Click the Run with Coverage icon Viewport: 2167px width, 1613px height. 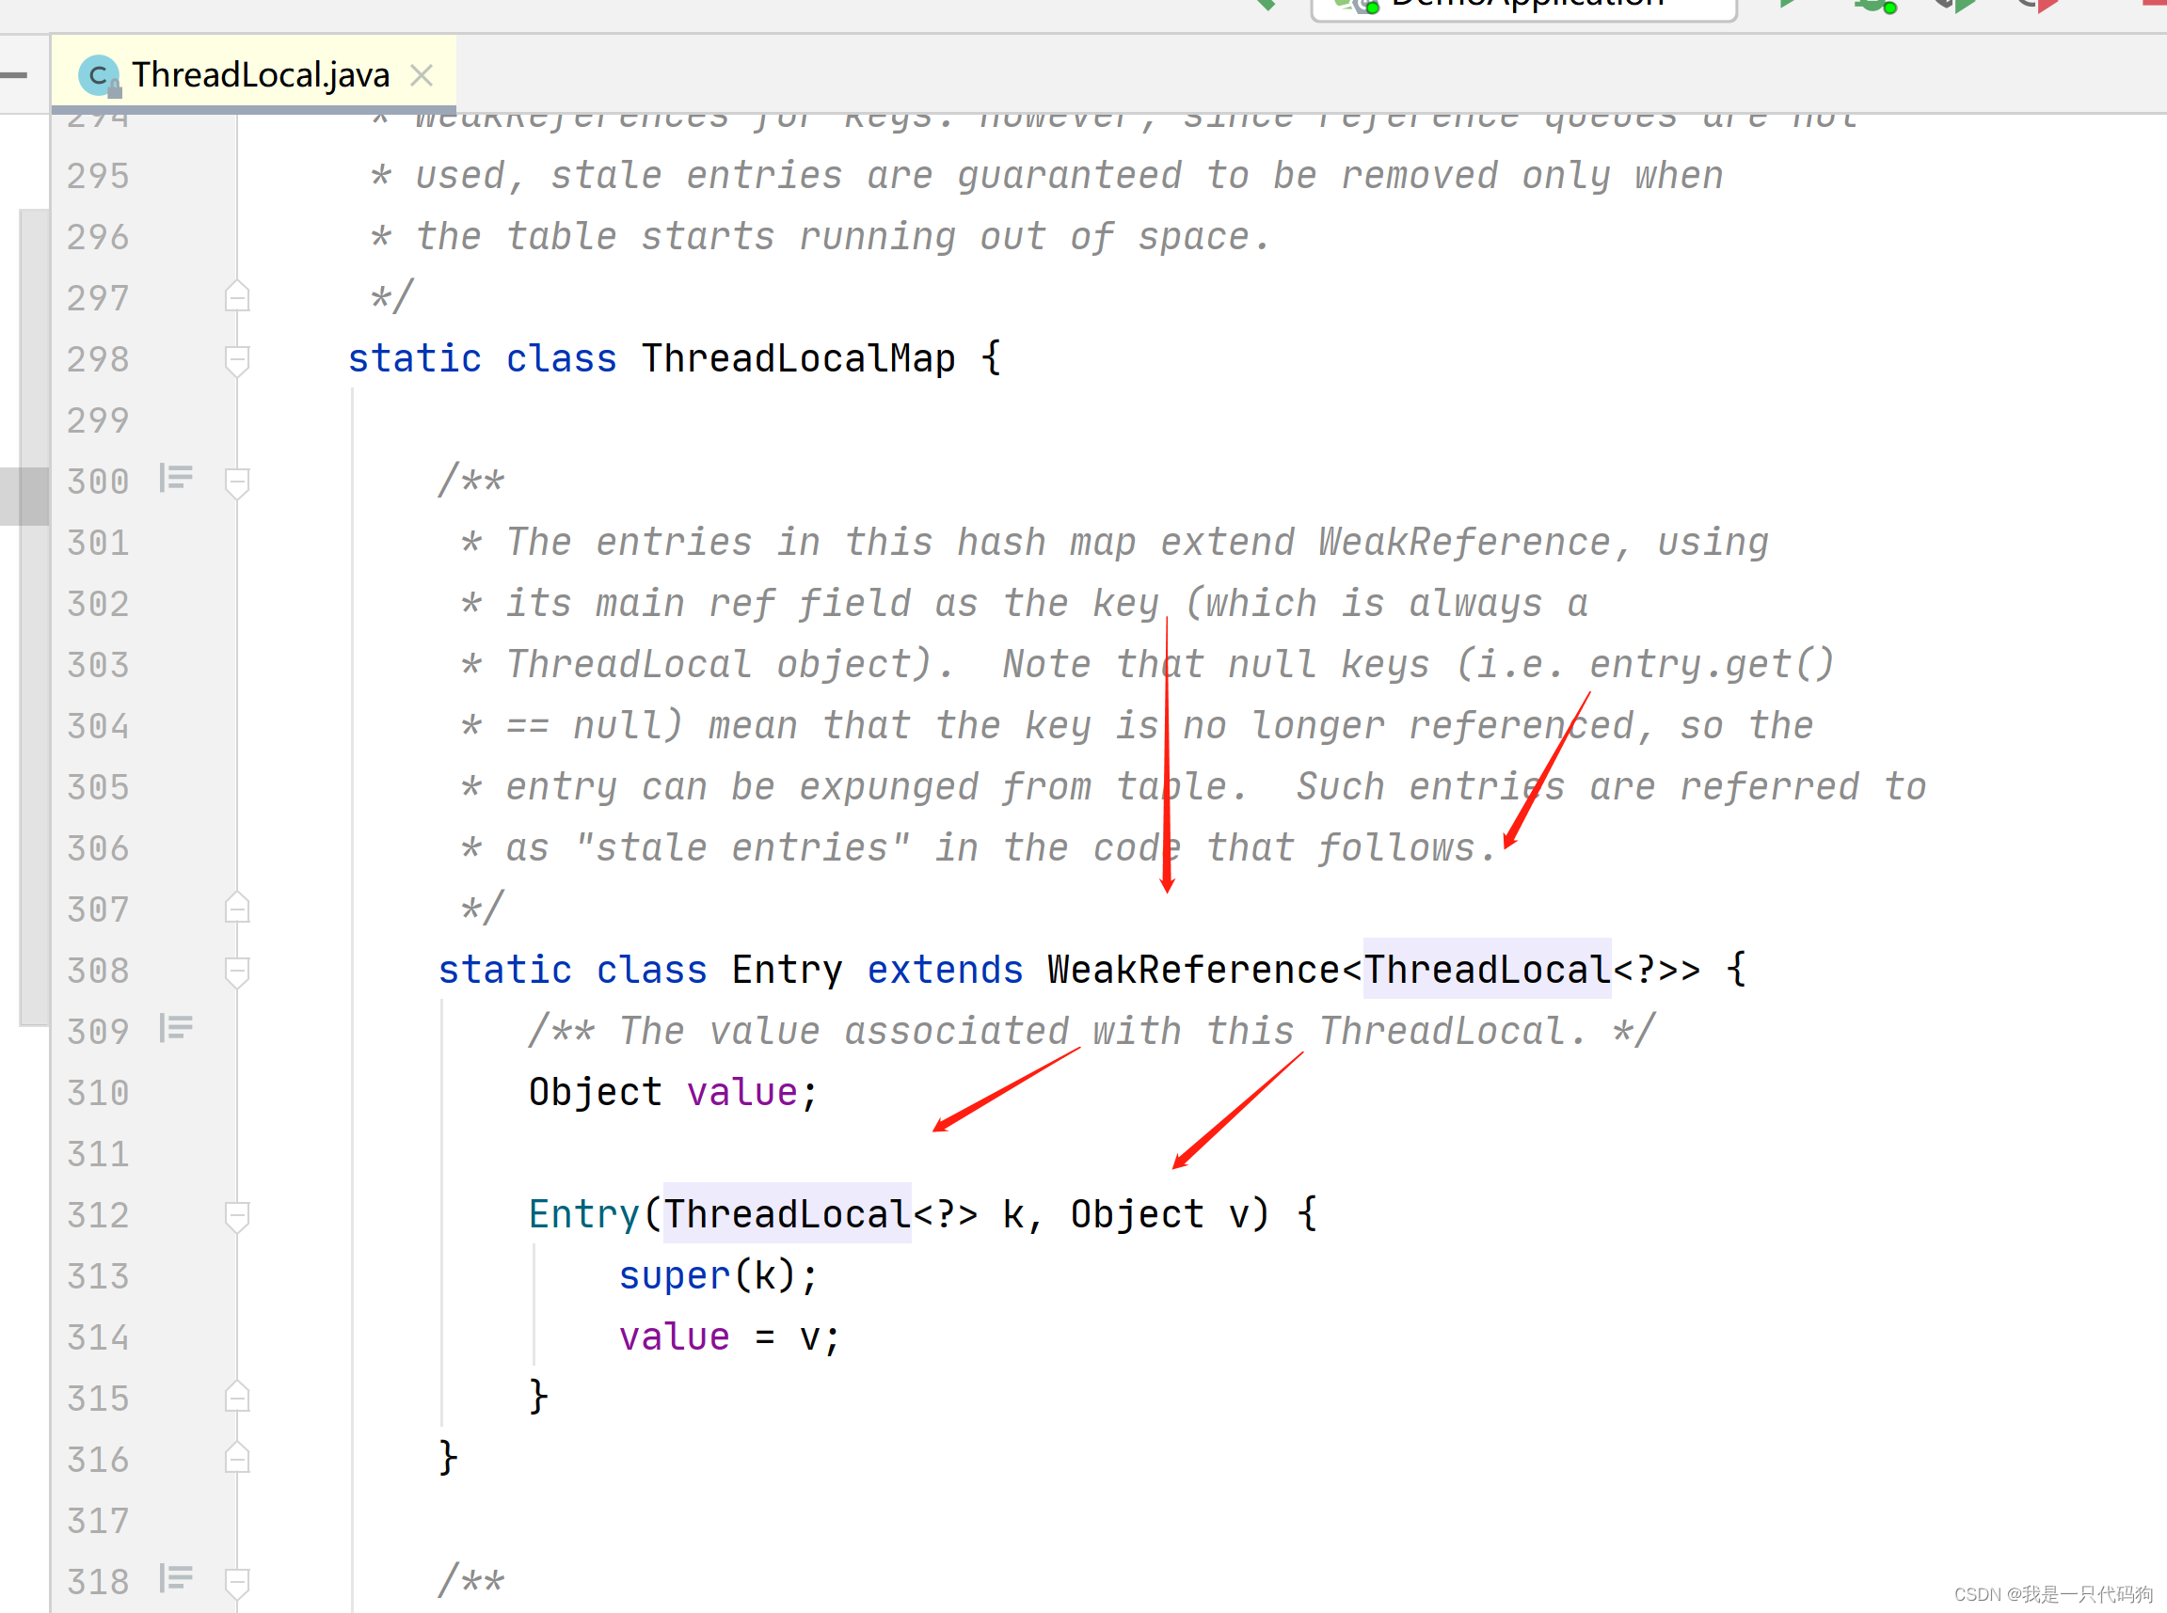[1955, 6]
